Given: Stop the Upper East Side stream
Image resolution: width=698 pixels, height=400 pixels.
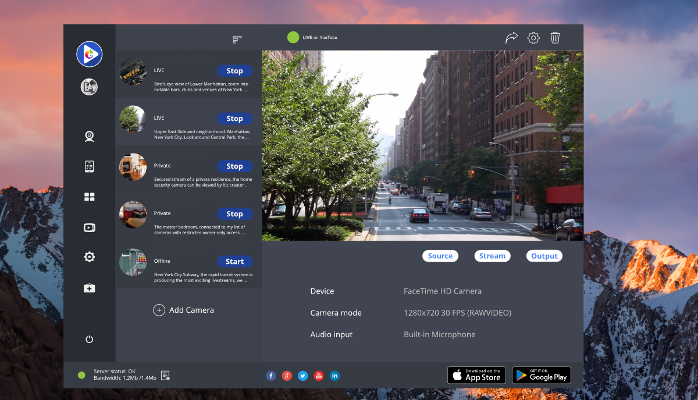Looking at the screenshot, I should tap(234, 119).
